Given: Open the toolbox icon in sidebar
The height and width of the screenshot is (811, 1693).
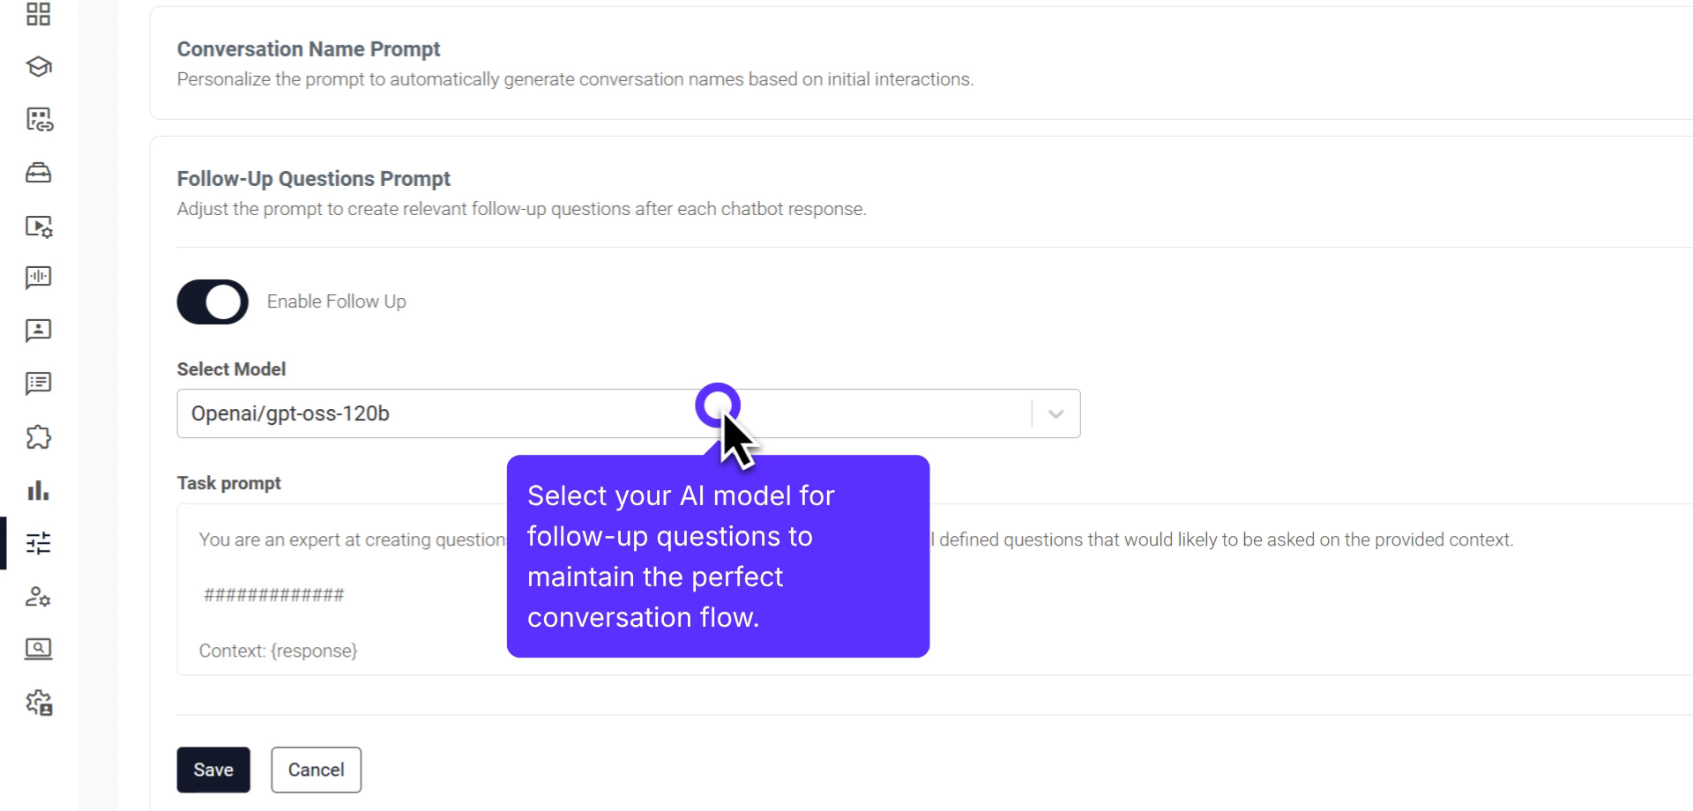Looking at the screenshot, I should [38, 173].
